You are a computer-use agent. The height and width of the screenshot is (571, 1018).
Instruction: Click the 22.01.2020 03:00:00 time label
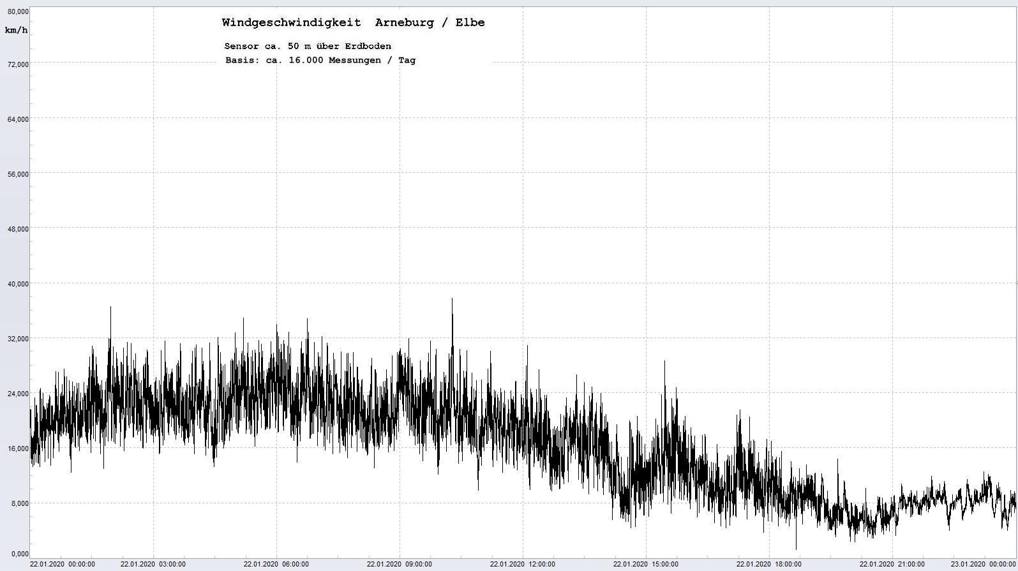153,564
